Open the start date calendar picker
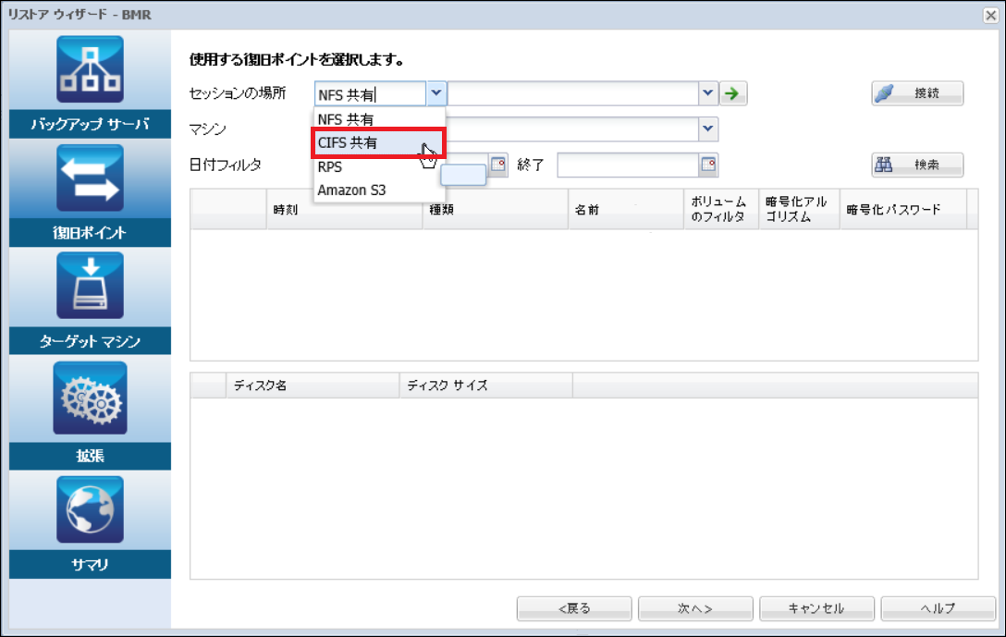1006x637 pixels. point(498,165)
